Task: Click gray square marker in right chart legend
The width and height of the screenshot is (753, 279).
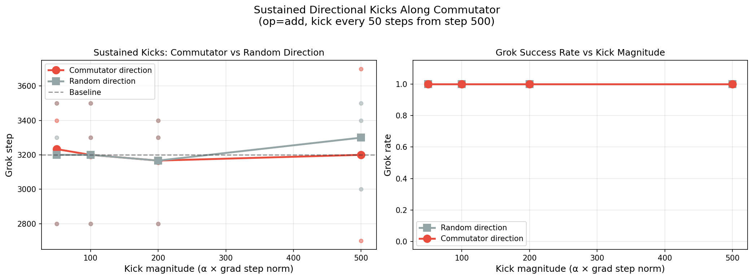Action: point(427,228)
